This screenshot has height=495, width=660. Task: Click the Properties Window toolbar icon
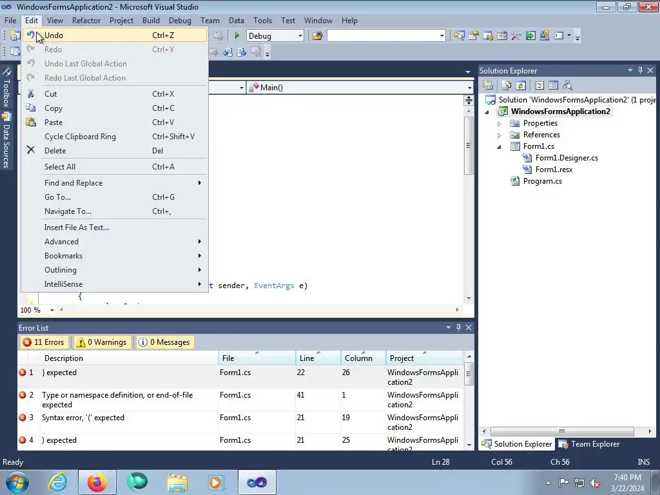click(474, 36)
